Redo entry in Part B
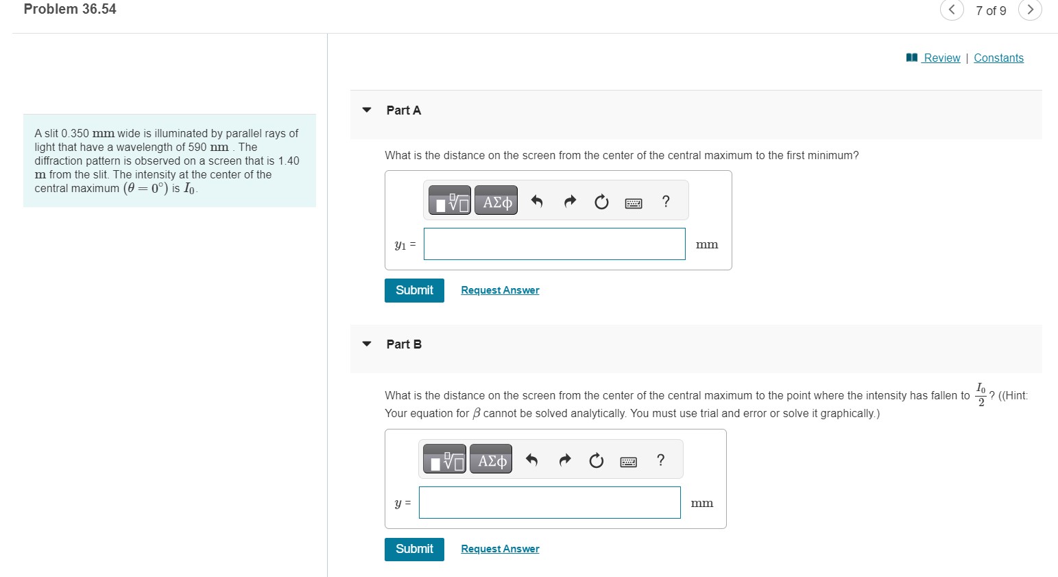The width and height of the screenshot is (1058, 577). click(565, 460)
